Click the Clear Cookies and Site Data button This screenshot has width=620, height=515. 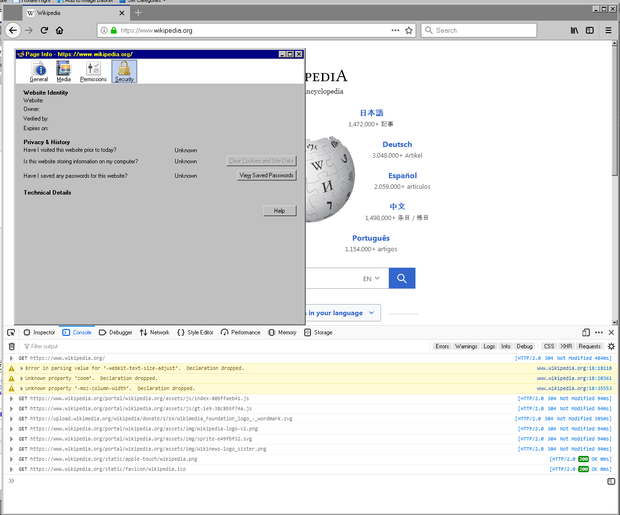click(x=262, y=161)
